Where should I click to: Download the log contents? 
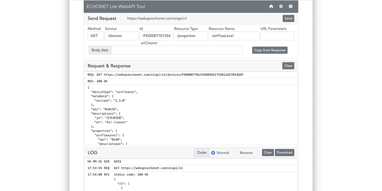pos(284,153)
